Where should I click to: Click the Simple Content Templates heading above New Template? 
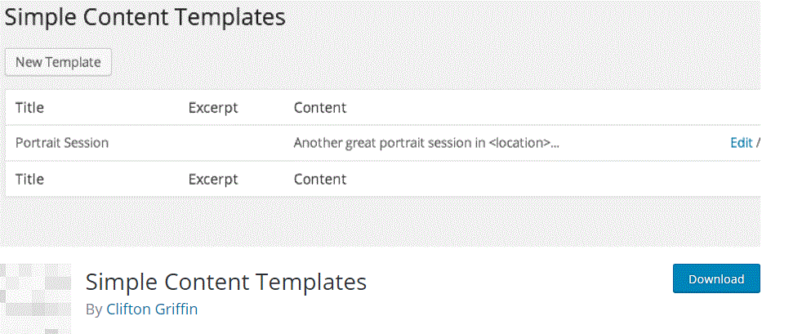click(145, 17)
